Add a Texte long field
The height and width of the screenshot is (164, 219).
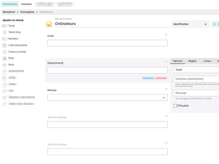pyautogui.click(x=14, y=32)
